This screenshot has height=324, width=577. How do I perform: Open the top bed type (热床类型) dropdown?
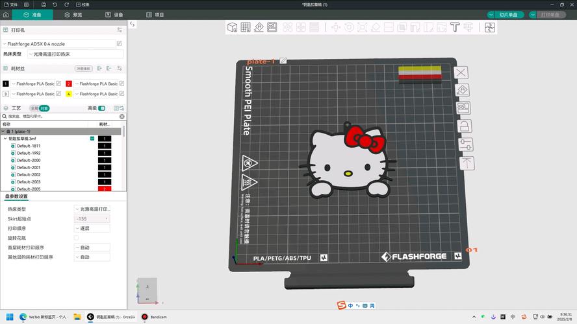76,54
